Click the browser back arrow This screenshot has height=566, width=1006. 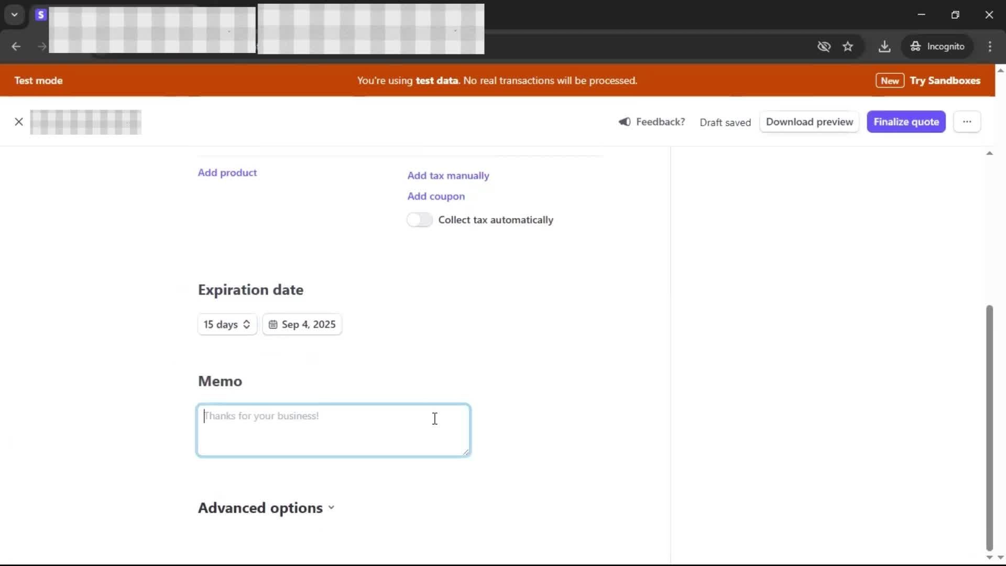[x=16, y=47]
